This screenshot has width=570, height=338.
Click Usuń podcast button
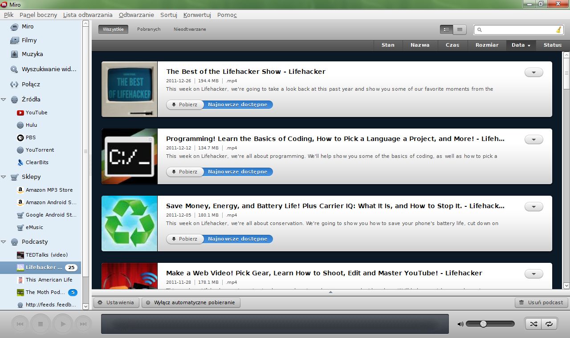pyautogui.click(x=541, y=302)
